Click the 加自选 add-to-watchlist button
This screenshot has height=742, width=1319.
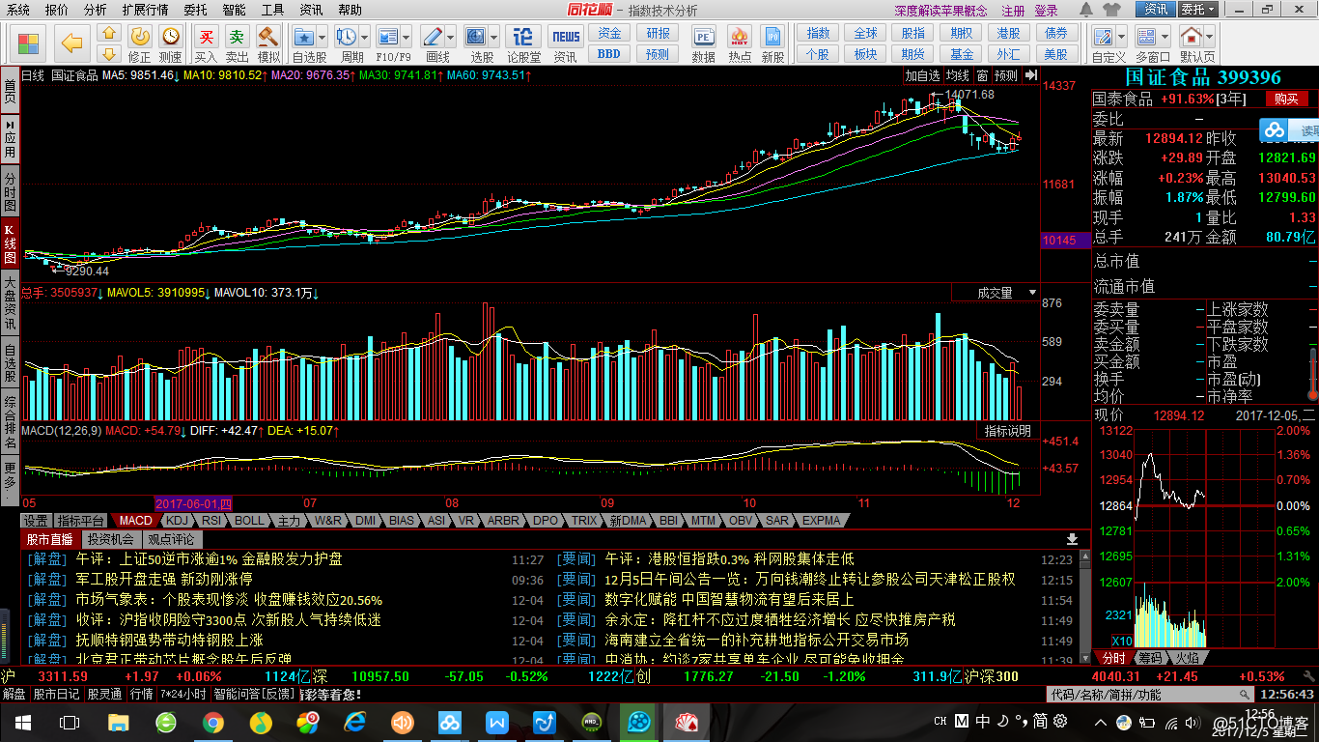tap(922, 75)
